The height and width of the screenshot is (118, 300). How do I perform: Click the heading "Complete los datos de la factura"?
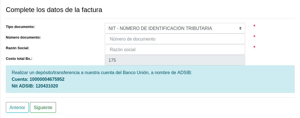tap(54, 10)
